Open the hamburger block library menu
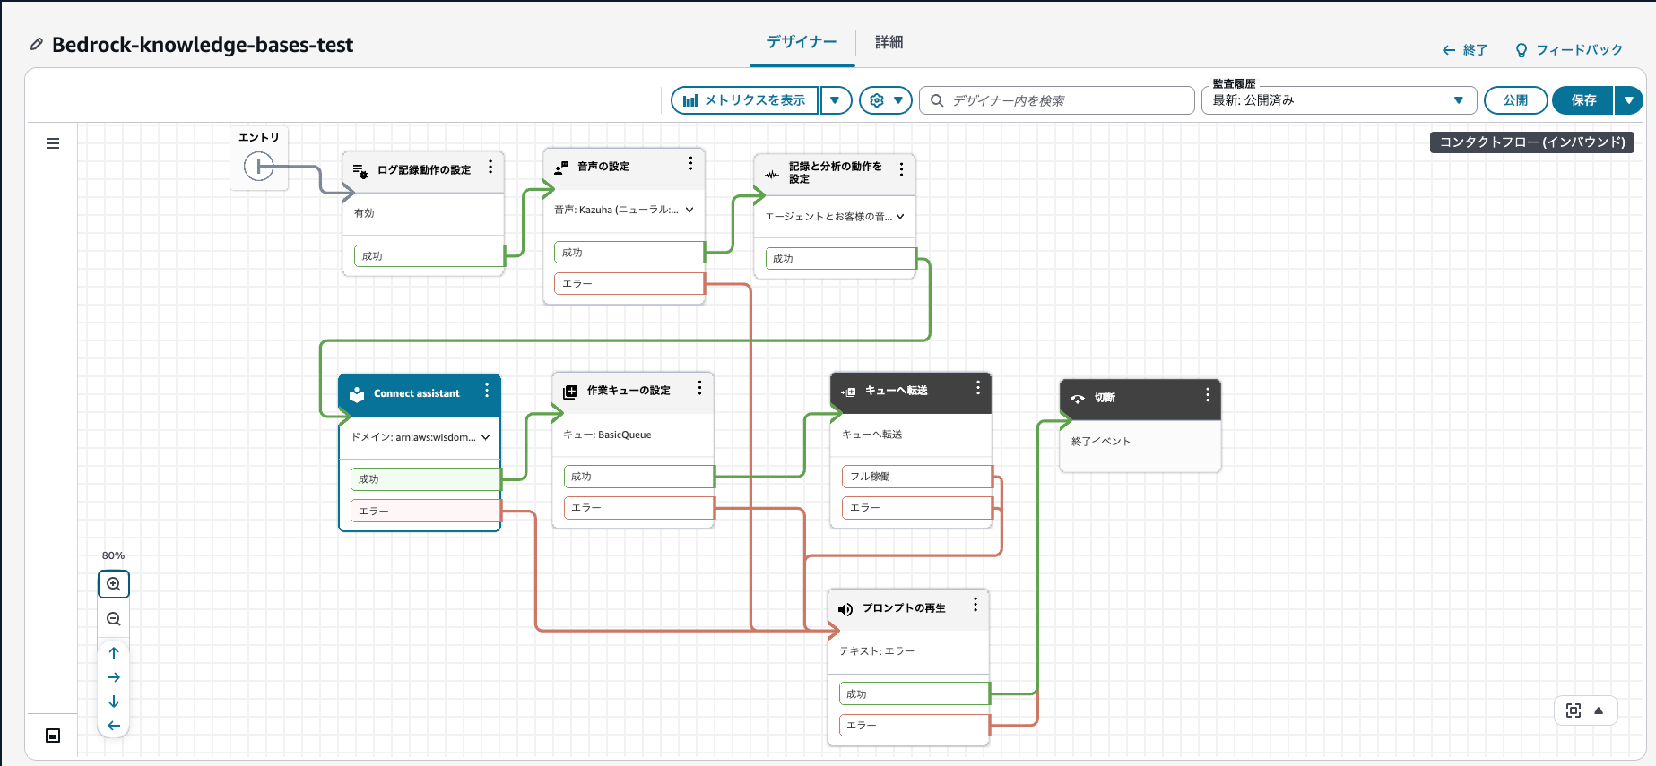Image resolution: width=1656 pixels, height=766 pixels. coord(53,143)
